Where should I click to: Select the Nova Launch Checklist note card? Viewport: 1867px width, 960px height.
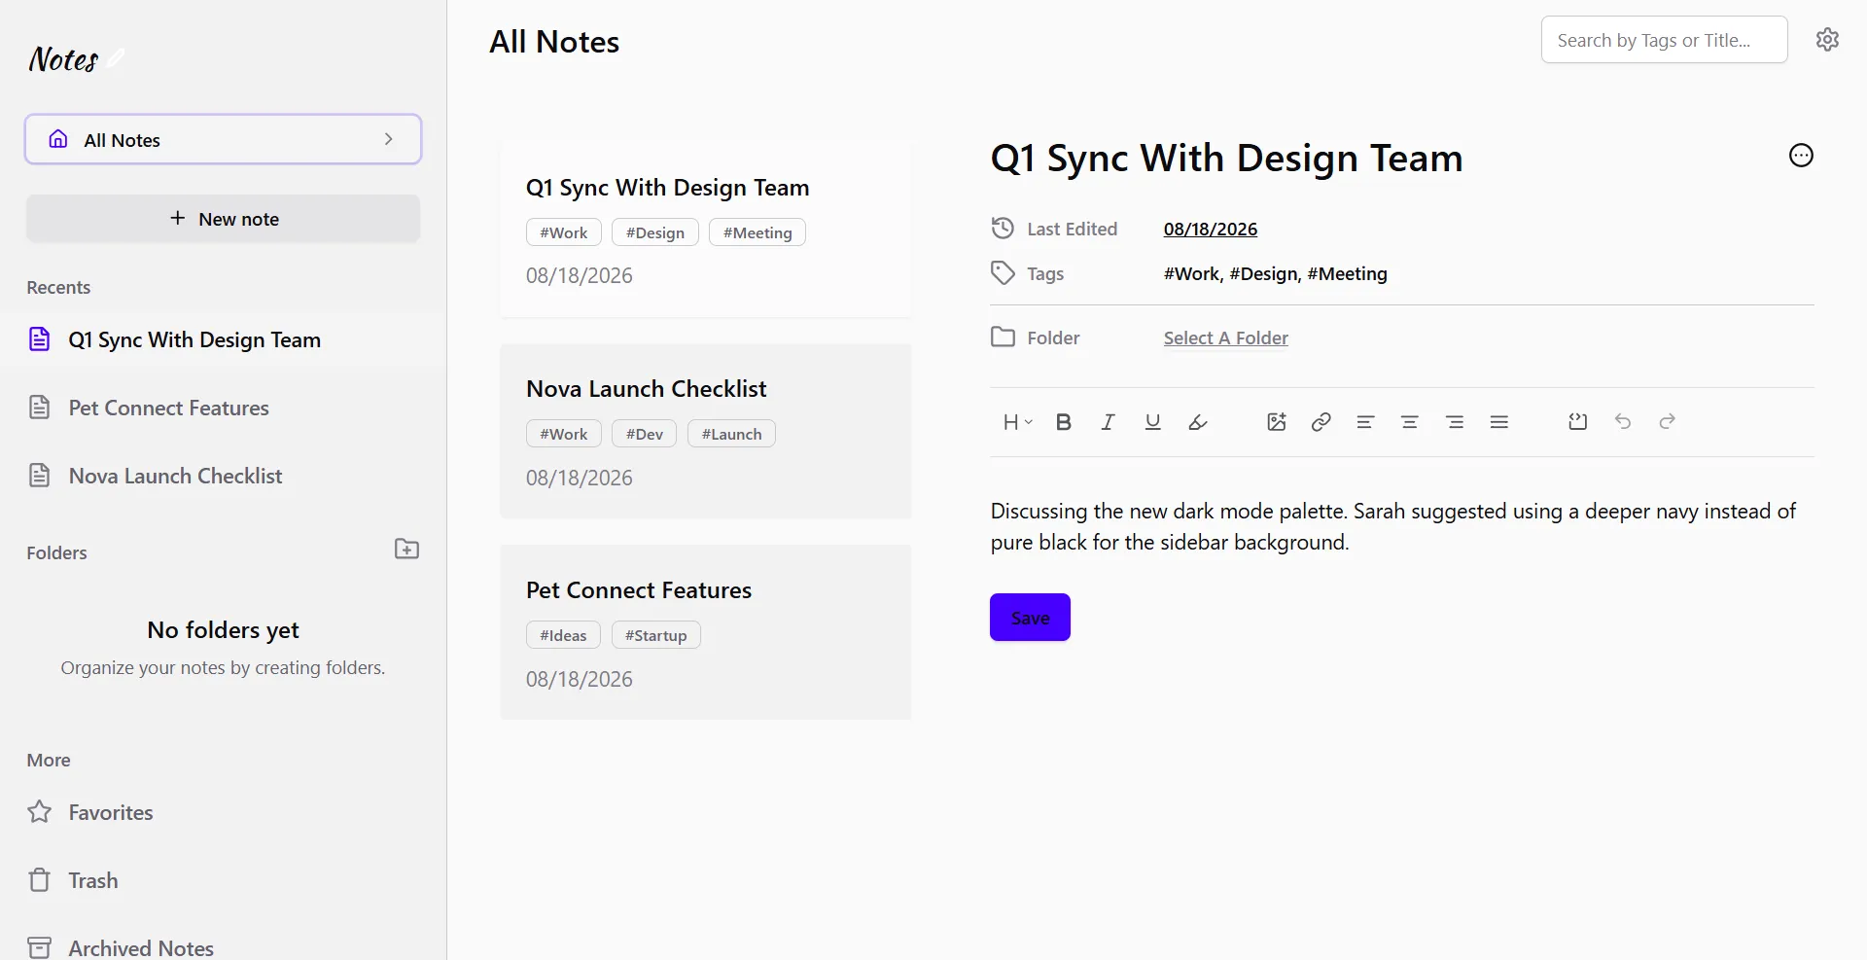tap(706, 431)
